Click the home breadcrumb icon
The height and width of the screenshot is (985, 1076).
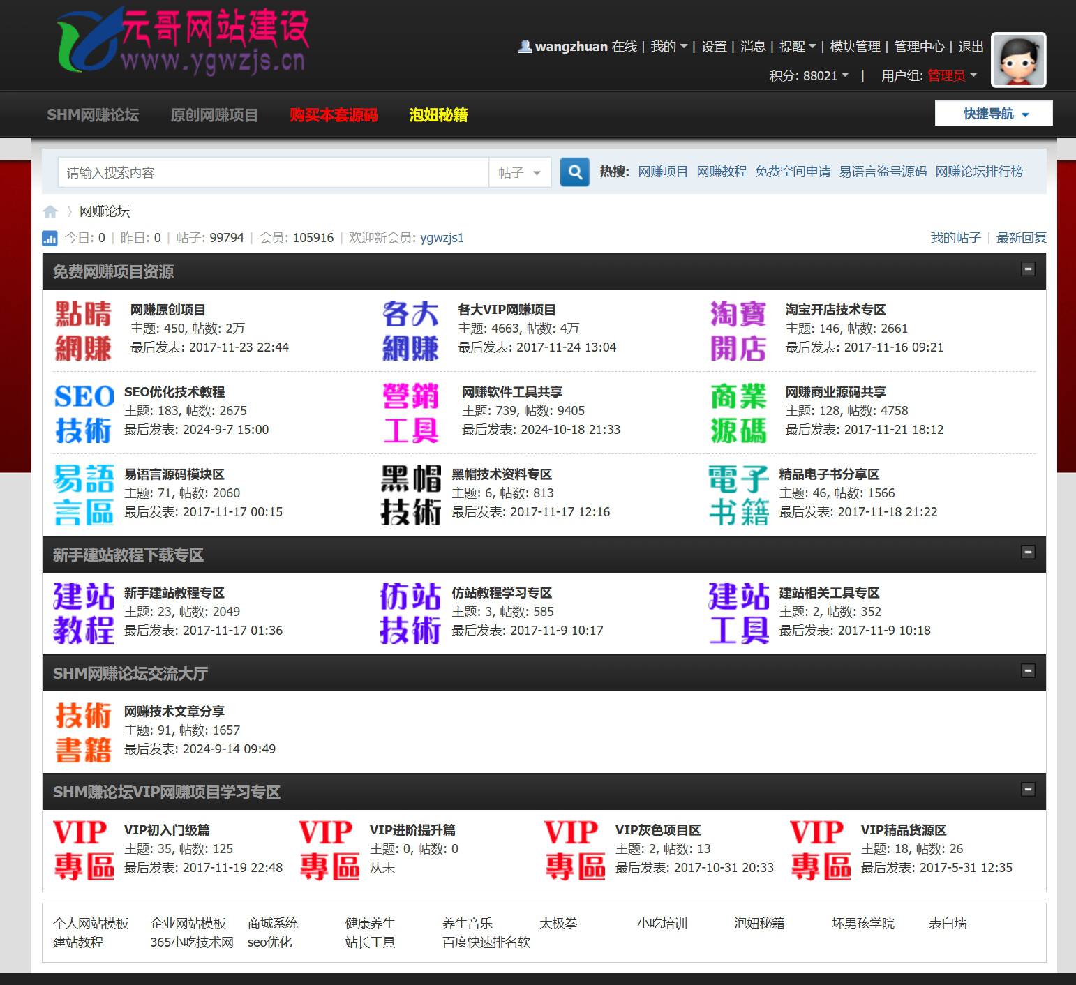(x=50, y=211)
